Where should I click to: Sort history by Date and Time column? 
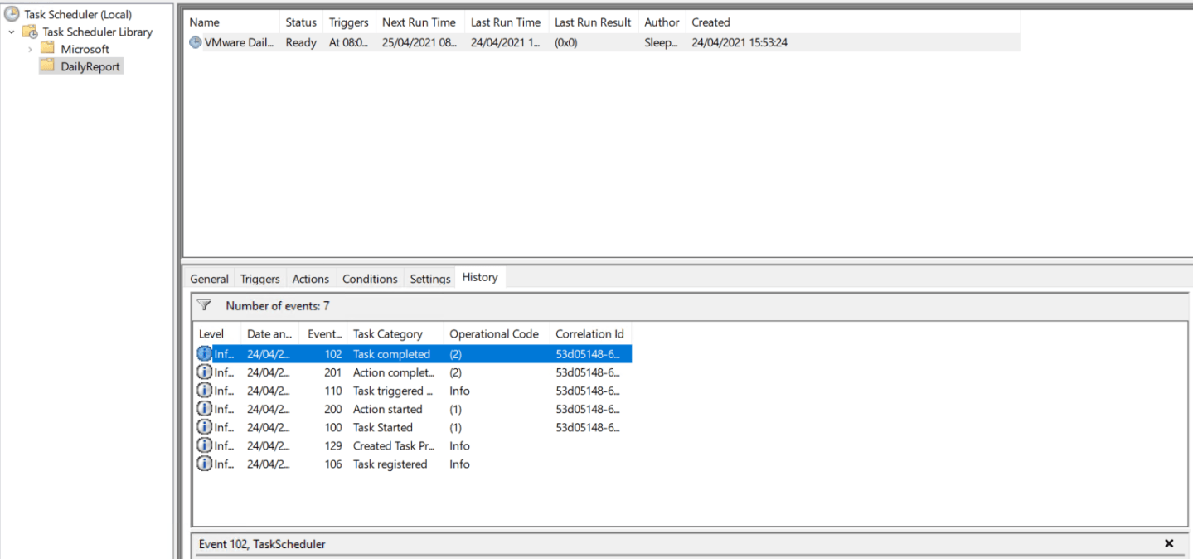[x=269, y=334]
